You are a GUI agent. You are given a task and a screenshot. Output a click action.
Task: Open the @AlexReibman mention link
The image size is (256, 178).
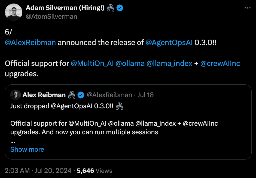tap(31, 43)
